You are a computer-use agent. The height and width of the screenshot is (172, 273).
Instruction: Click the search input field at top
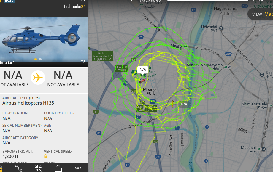coord(208,1)
